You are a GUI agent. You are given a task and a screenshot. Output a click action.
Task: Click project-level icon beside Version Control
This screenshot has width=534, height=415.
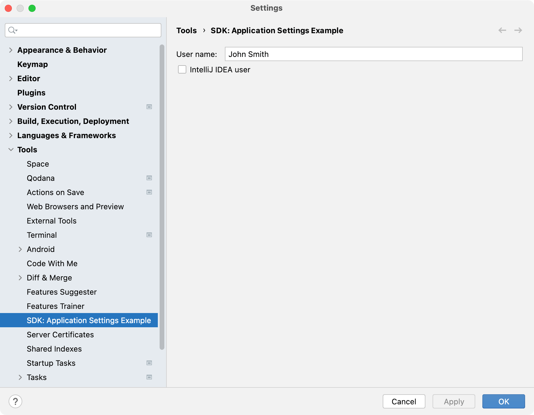(x=149, y=107)
